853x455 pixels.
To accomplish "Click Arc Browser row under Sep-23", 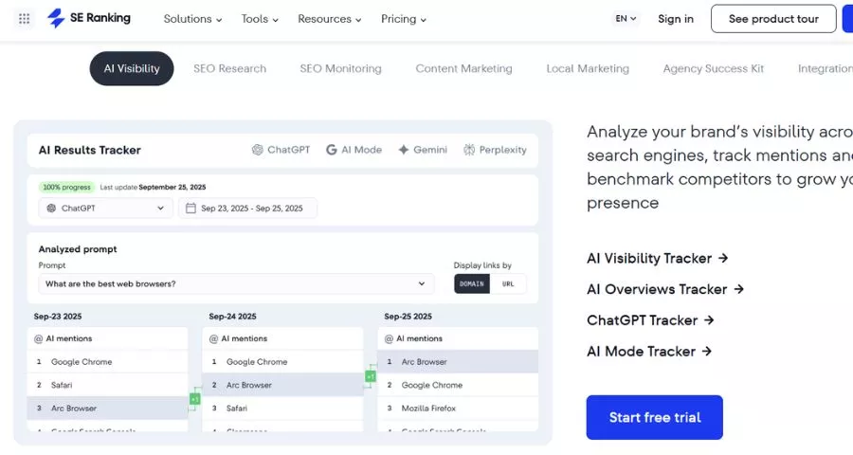I will (108, 409).
